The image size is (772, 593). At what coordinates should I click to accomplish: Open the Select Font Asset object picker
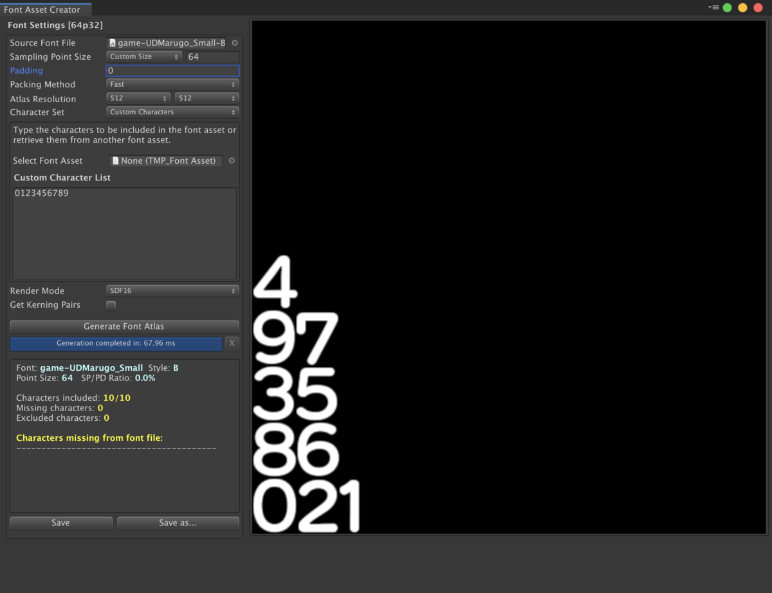[x=232, y=161]
